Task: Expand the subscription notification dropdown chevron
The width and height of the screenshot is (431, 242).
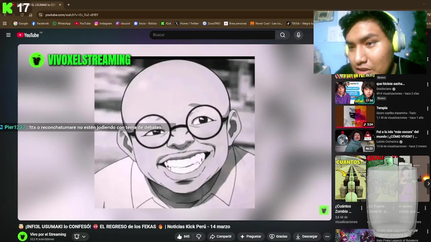Action: pyautogui.click(x=84, y=237)
